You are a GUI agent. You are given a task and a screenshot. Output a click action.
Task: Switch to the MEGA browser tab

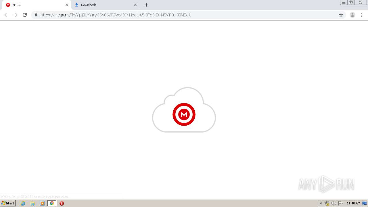[x=37, y=5]
